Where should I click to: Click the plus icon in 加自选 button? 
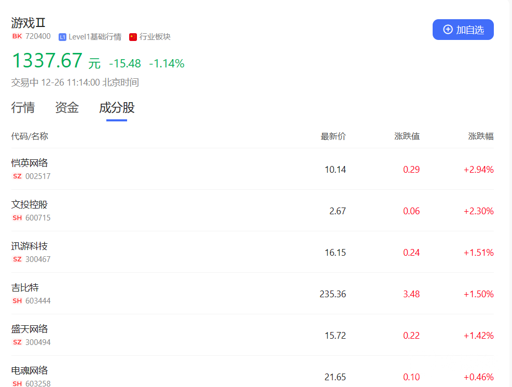pos(448,30)
